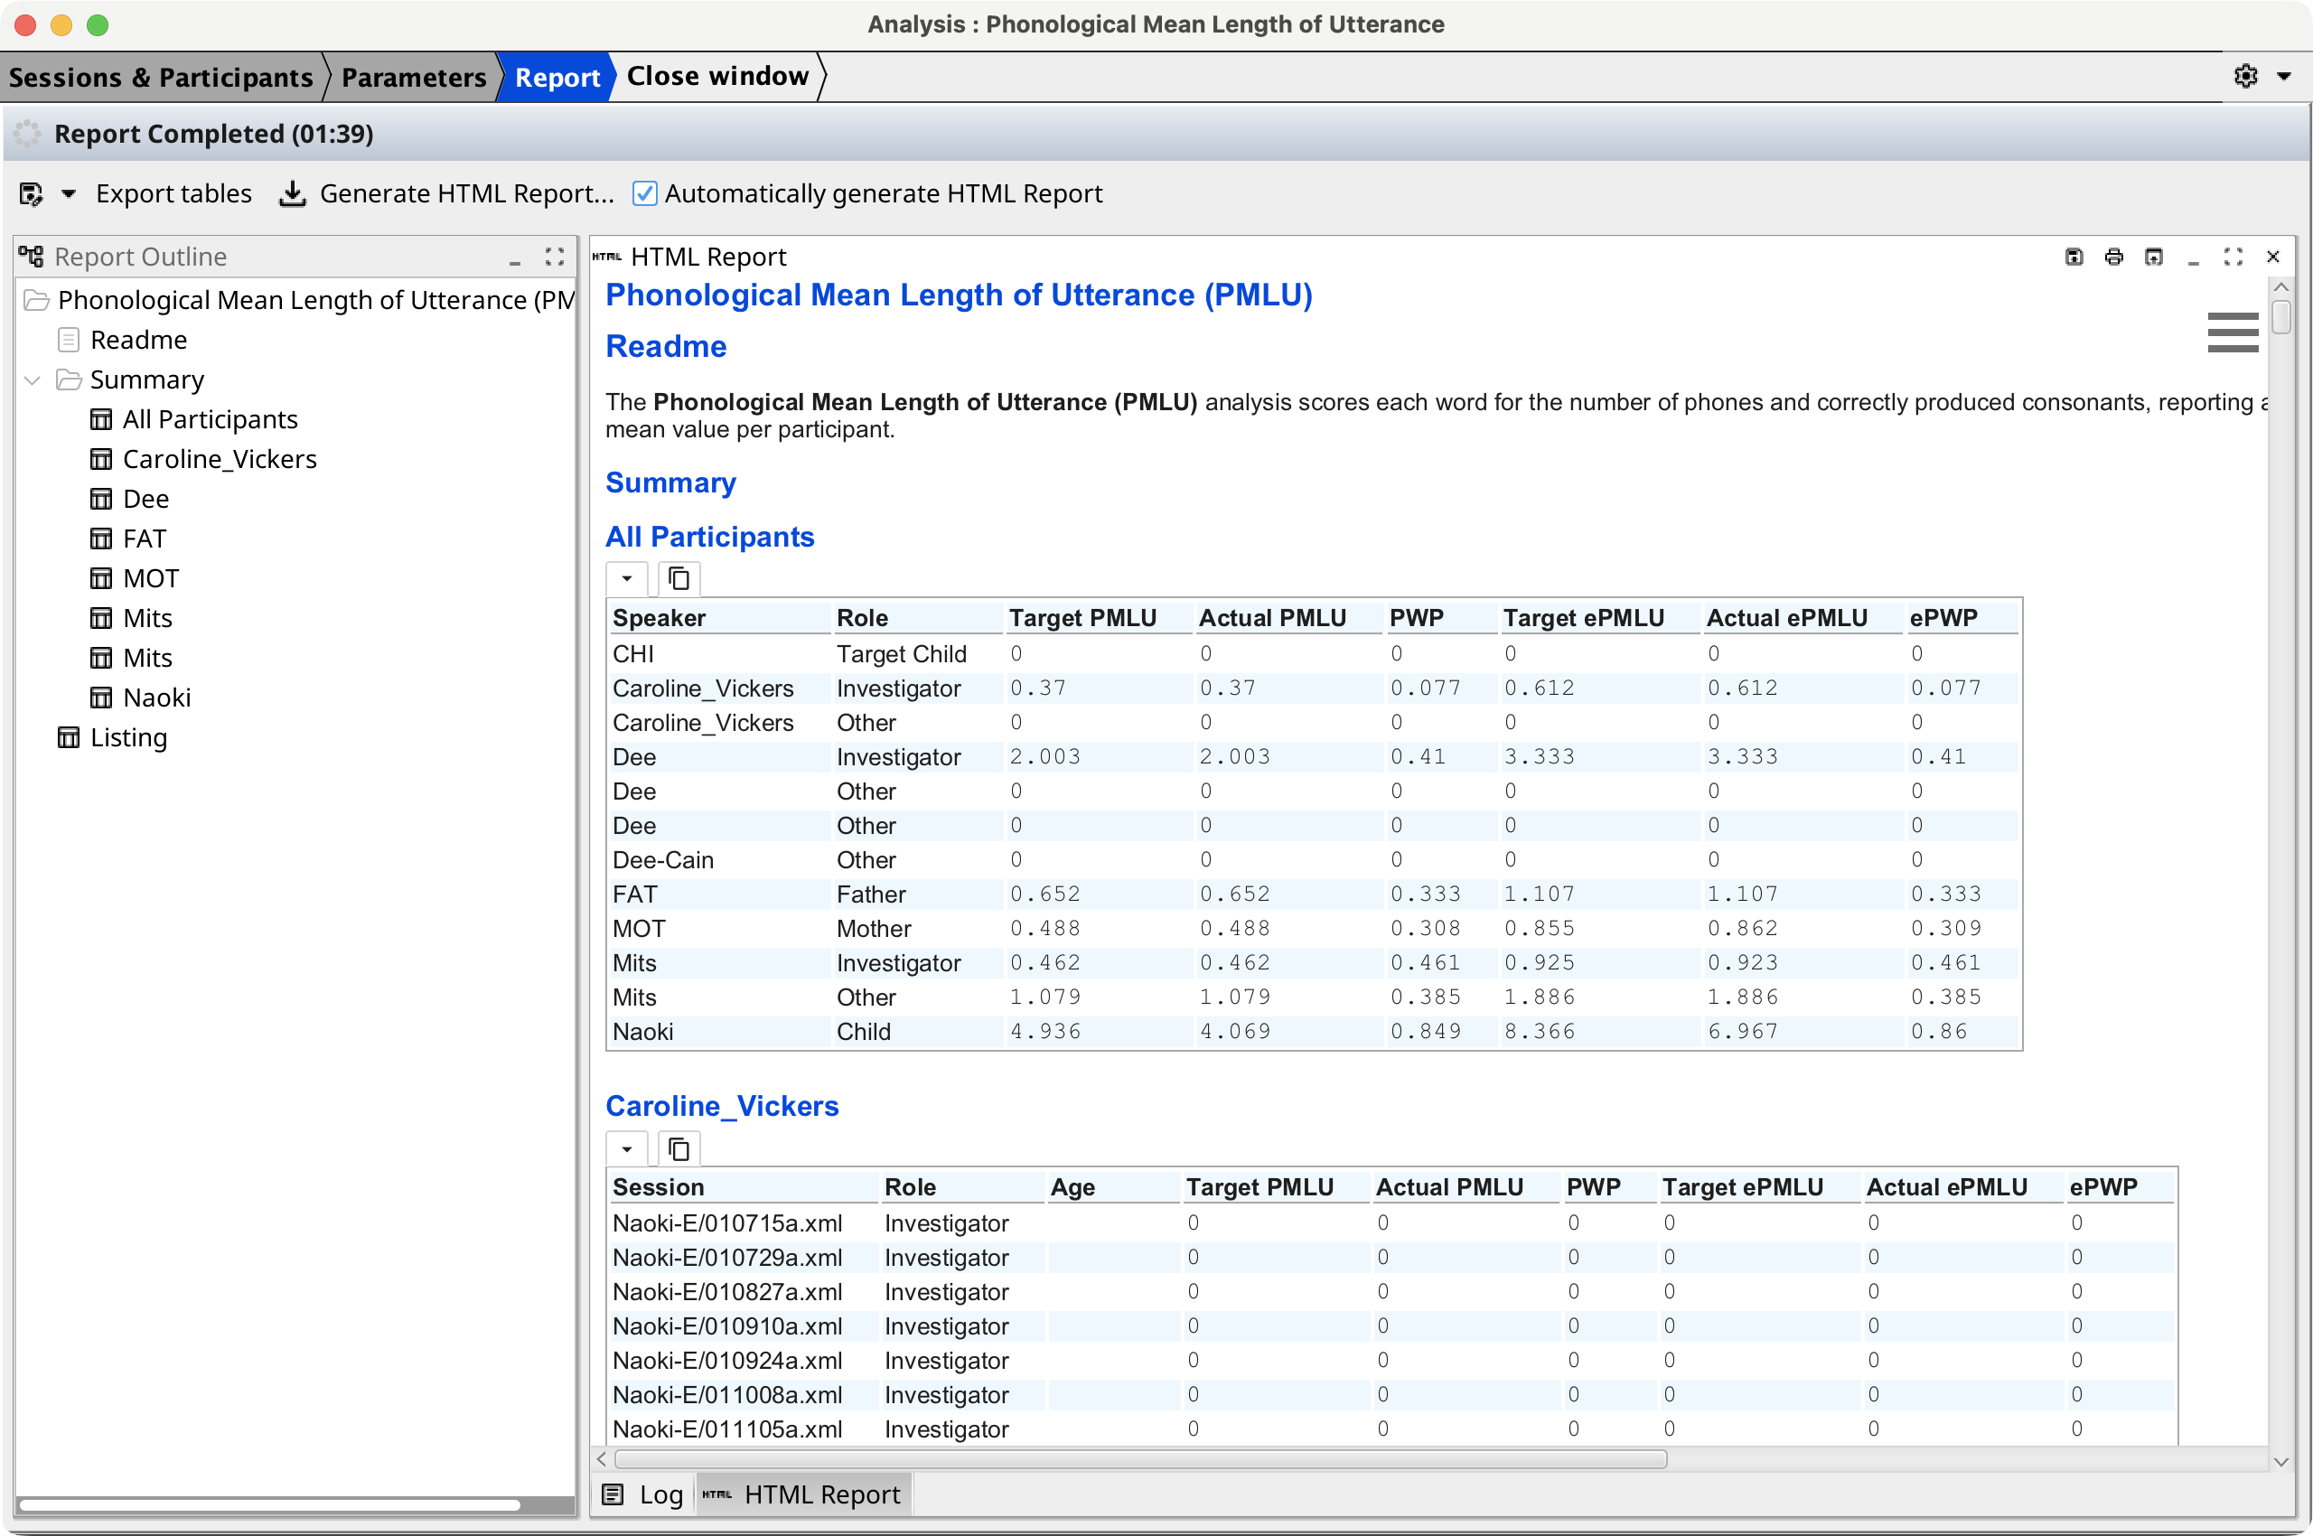Click the Export tables icon
Image resolution: width=2313 pixels, height=1536 pixels.
tap(32, 194)
